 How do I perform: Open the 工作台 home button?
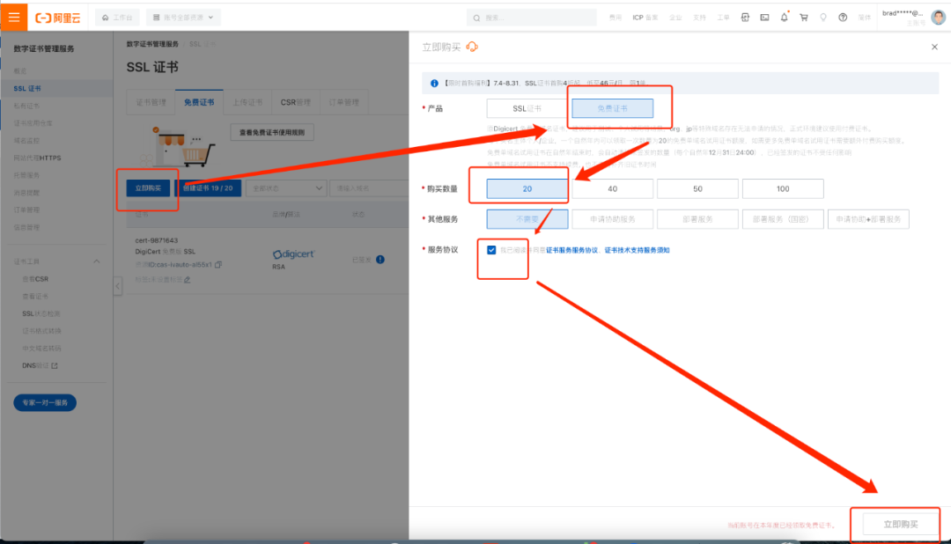point(117,18)
